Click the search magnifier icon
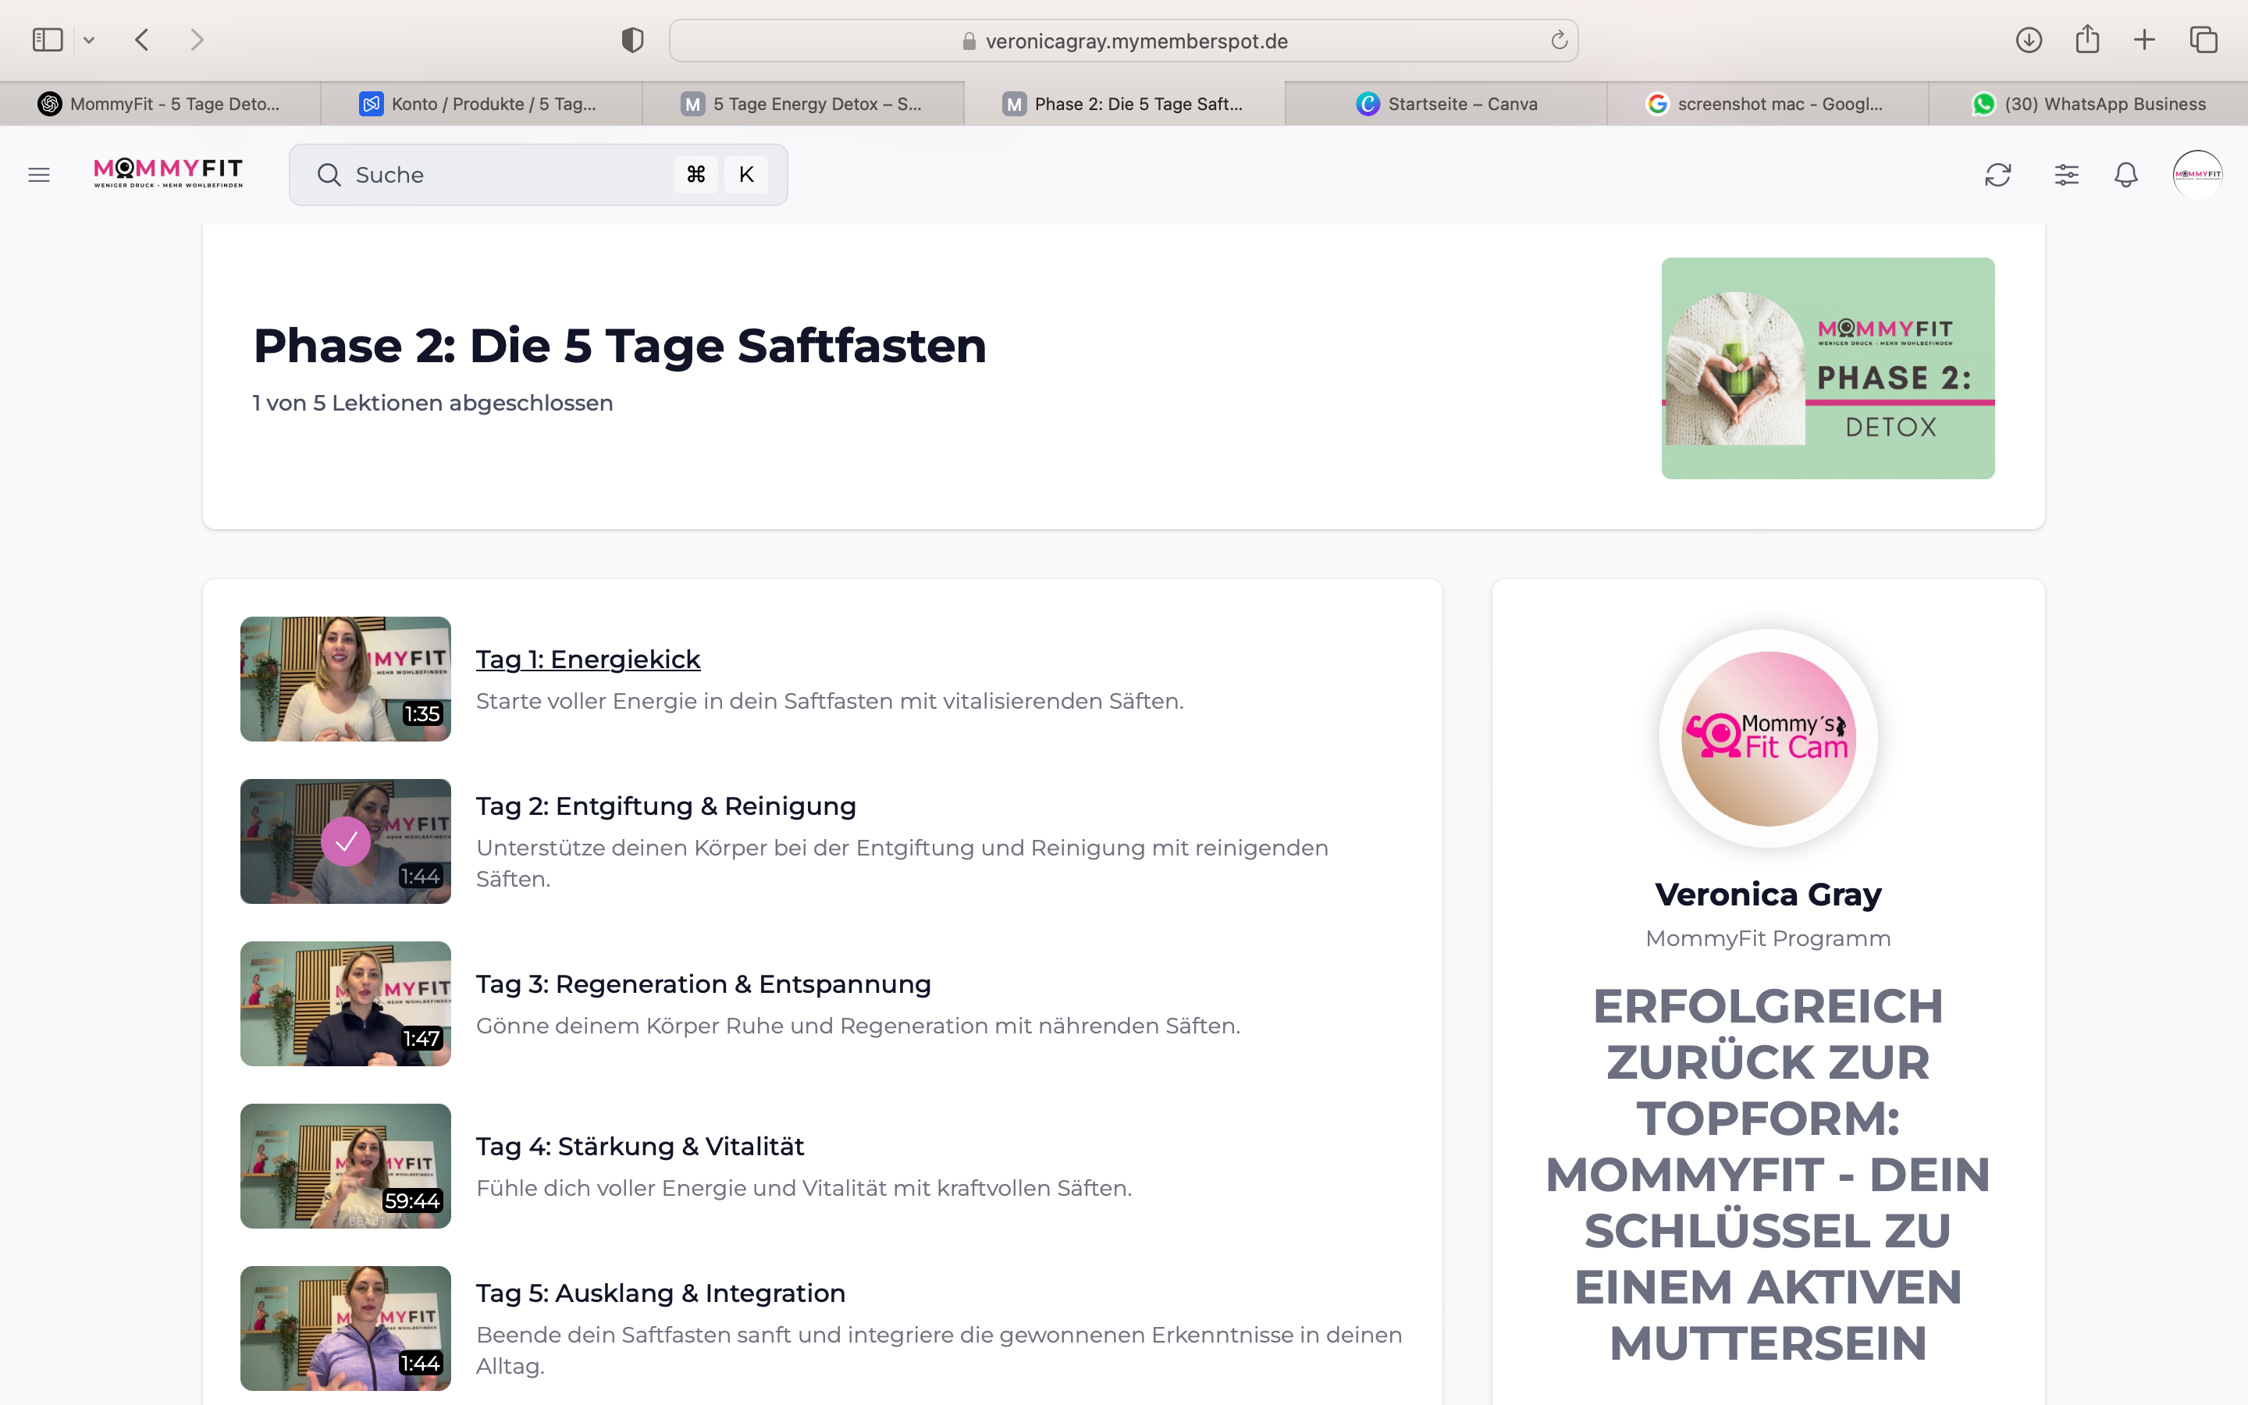2248x1405 pixels. tap(329, 175)
